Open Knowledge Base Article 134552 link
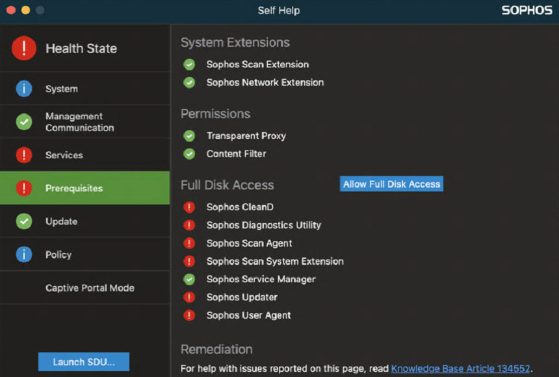The image size is (559, 377). pyautogui.click(x=460, y=369)
